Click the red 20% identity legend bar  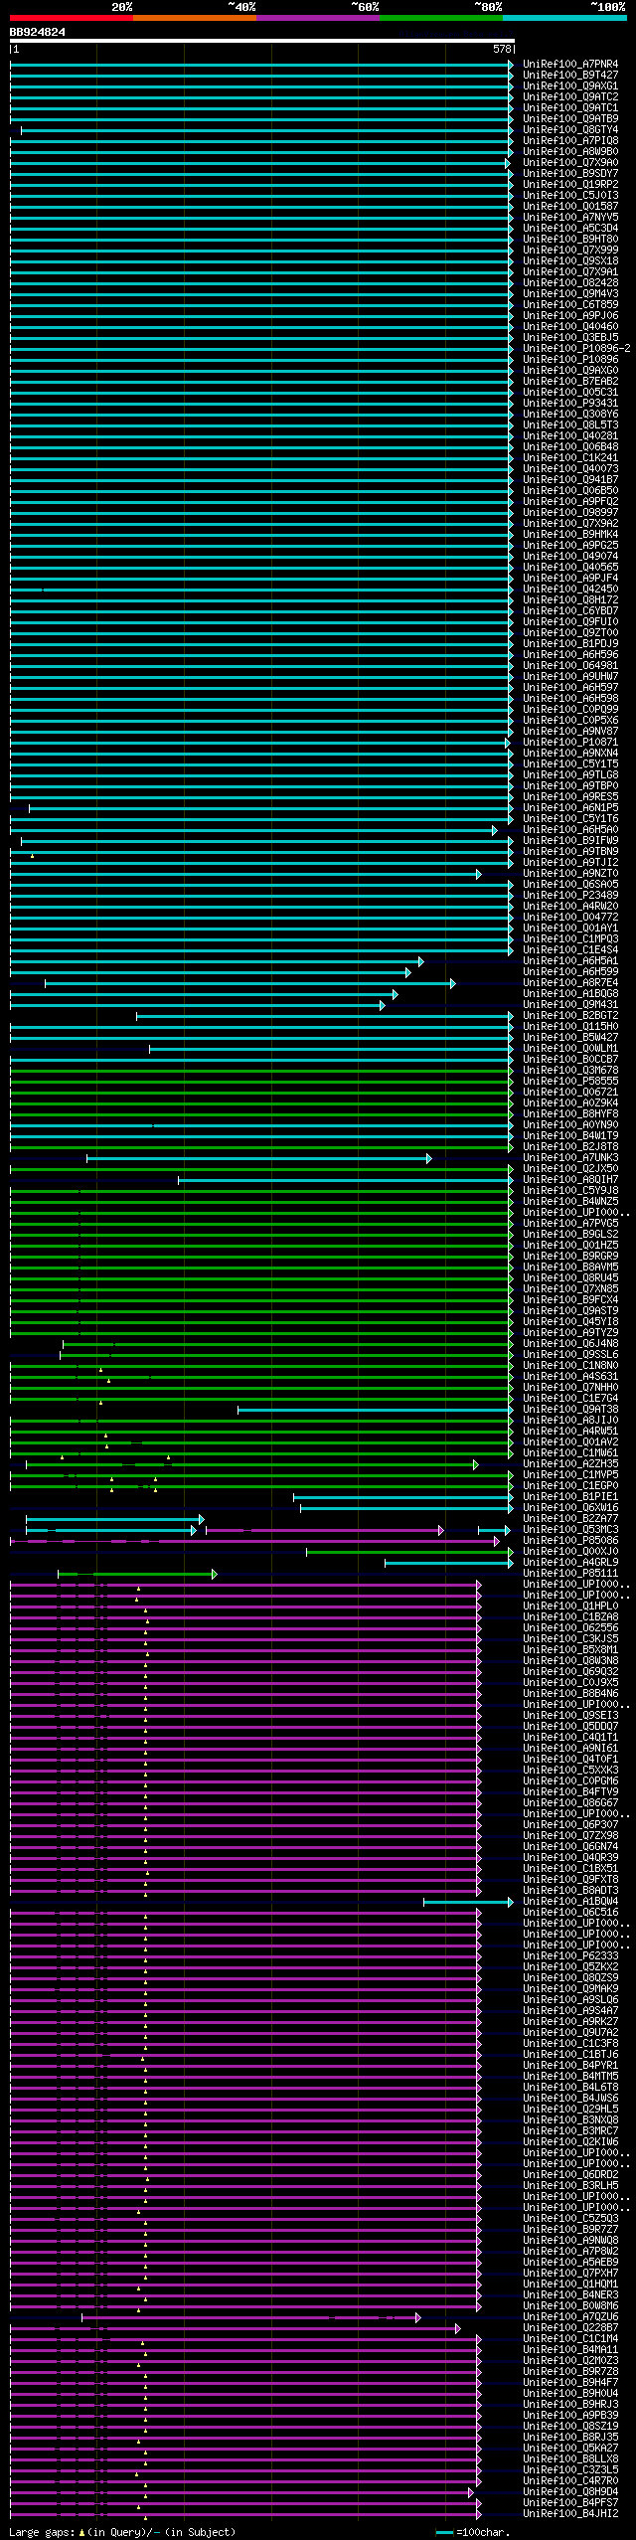point(72,18)
